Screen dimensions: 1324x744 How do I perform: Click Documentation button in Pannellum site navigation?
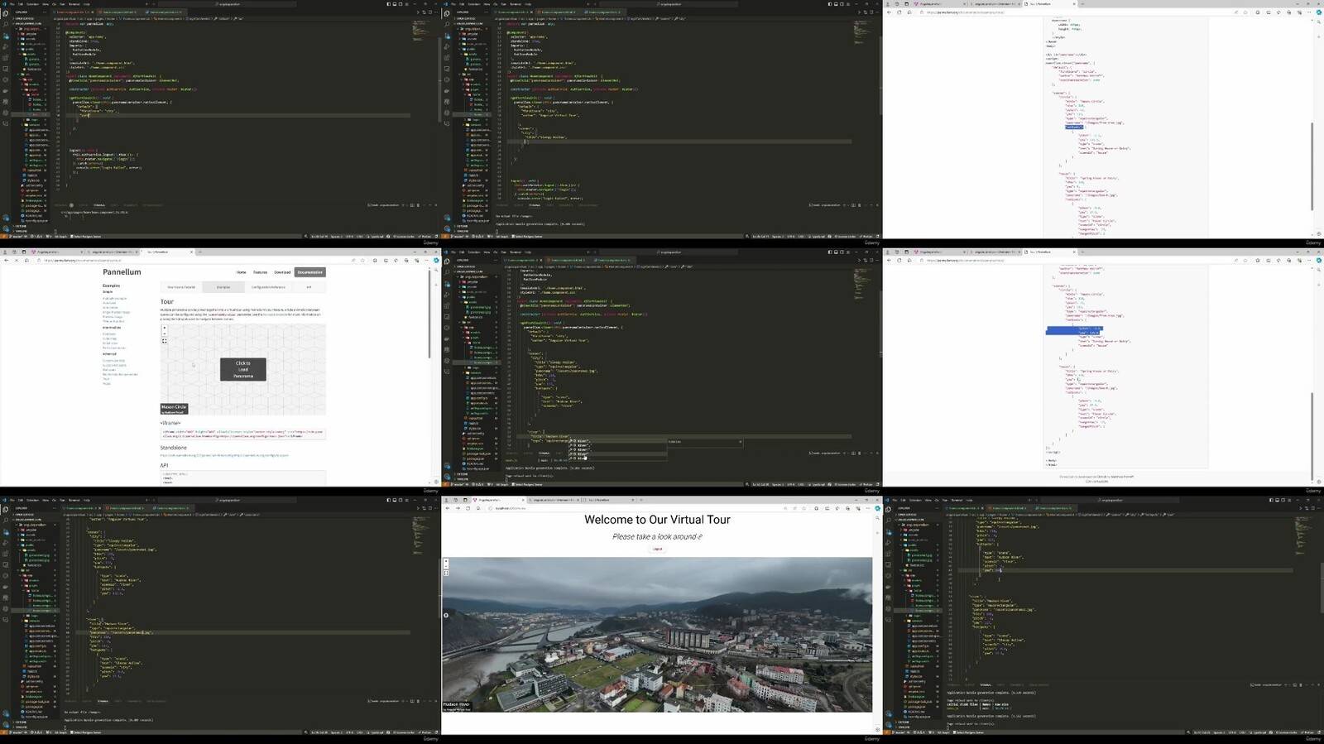tap(309, 272)
